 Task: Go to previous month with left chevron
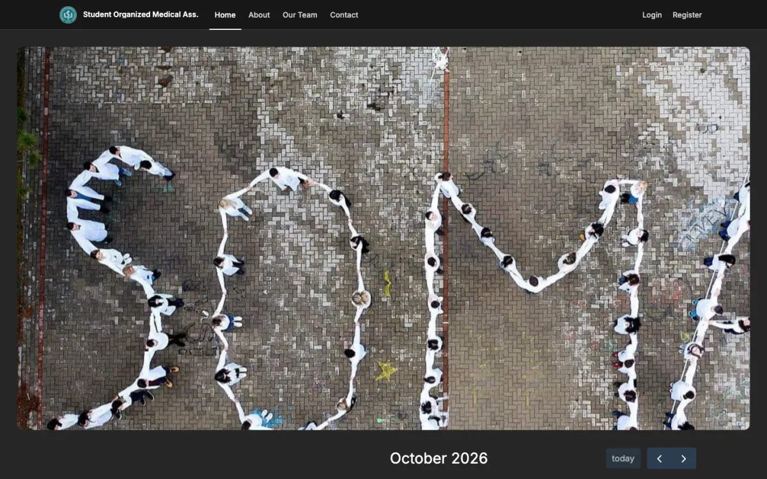pos(659,459)
